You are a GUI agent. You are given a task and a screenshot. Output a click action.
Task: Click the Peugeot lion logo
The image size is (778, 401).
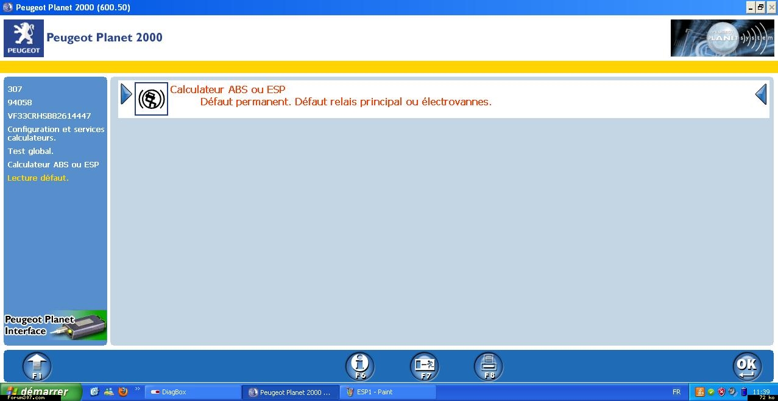pyautogui.click(x=24, y=38)
